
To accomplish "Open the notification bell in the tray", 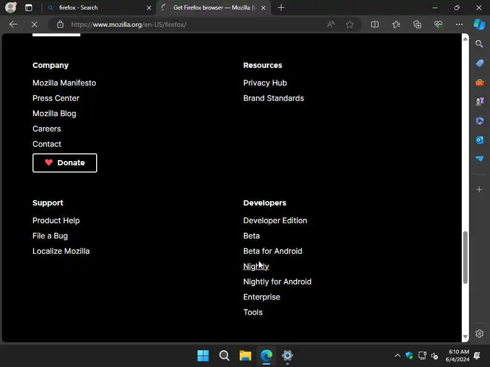I will point(477,356).
